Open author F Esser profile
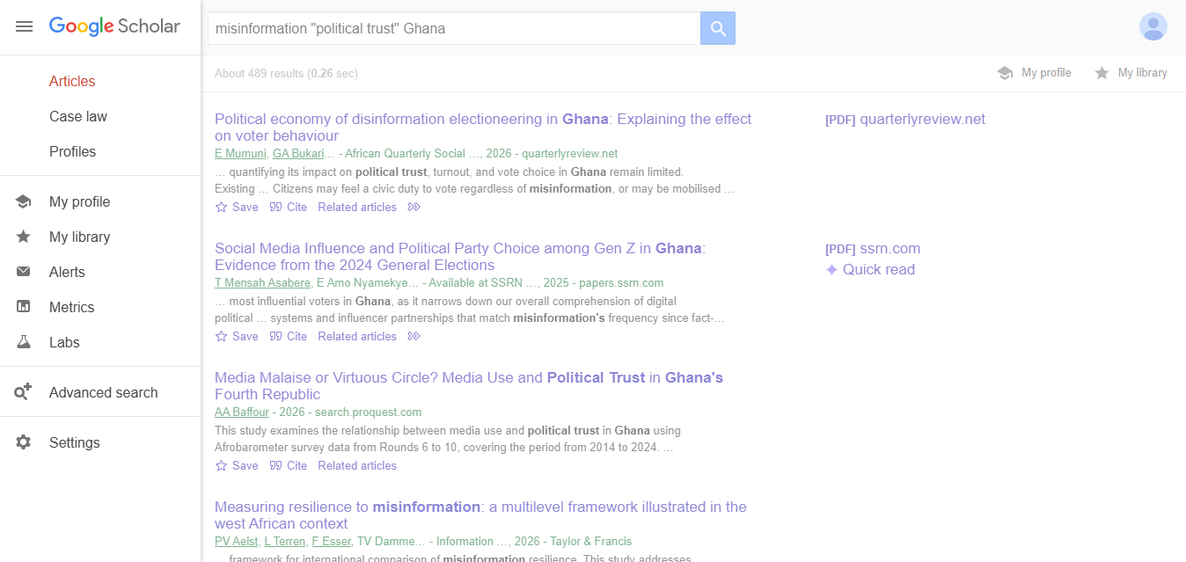The image size is (1186, 562). (x=332, y=542)
